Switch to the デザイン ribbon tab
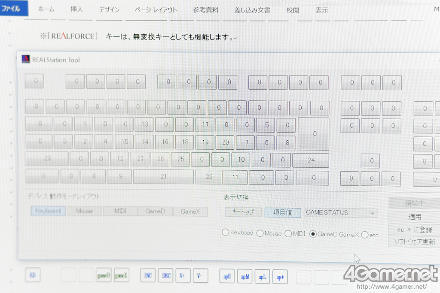 point(109,10)
